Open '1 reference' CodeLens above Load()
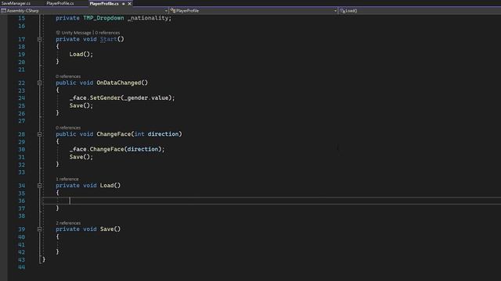The height and width of the screenshot is (281, 501). [67, 179]
